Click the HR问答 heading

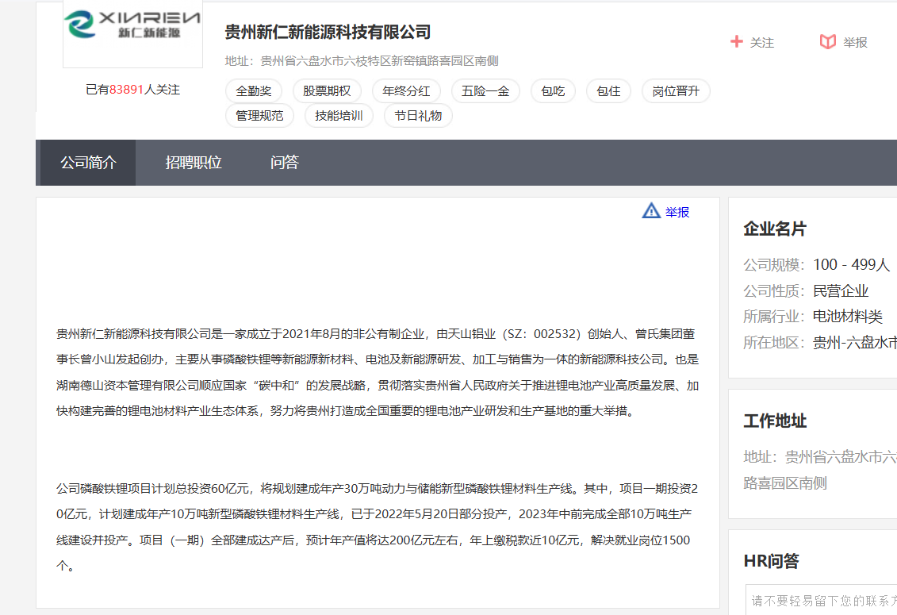click(x=771, y=561)
